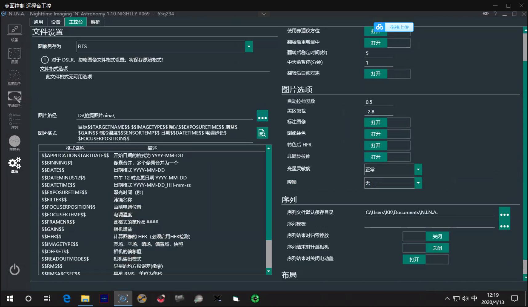Click the 格式名称 column header
This screenshot has height=307, width=528.
click(x=75, y=148)
